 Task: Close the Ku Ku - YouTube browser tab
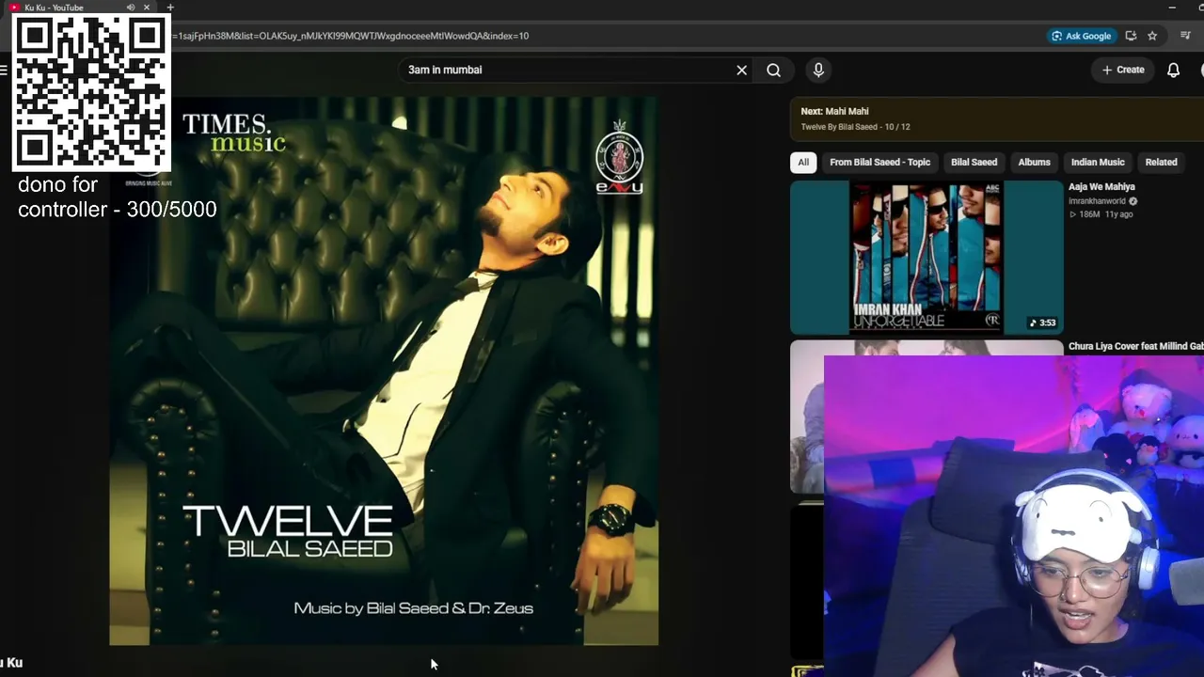pyautogui.click(x=147, y=8)
